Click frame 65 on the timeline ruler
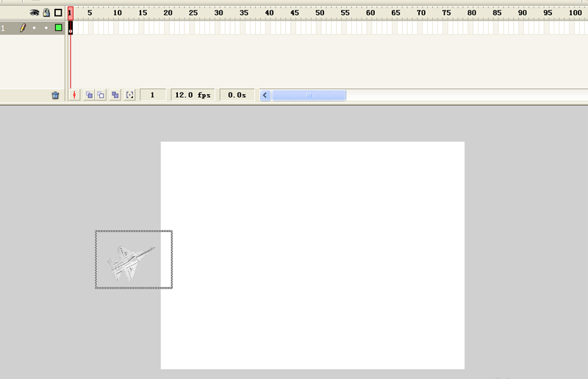588x379 pixels. click(395, 12)
